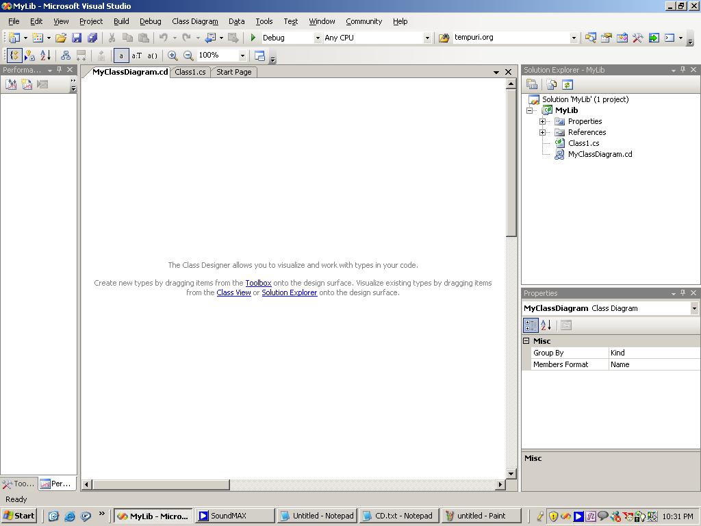Toggle Categorized view in Properties panel
Image resolution: width=701 pixels, height=526 pixels.
click(531, 325)
